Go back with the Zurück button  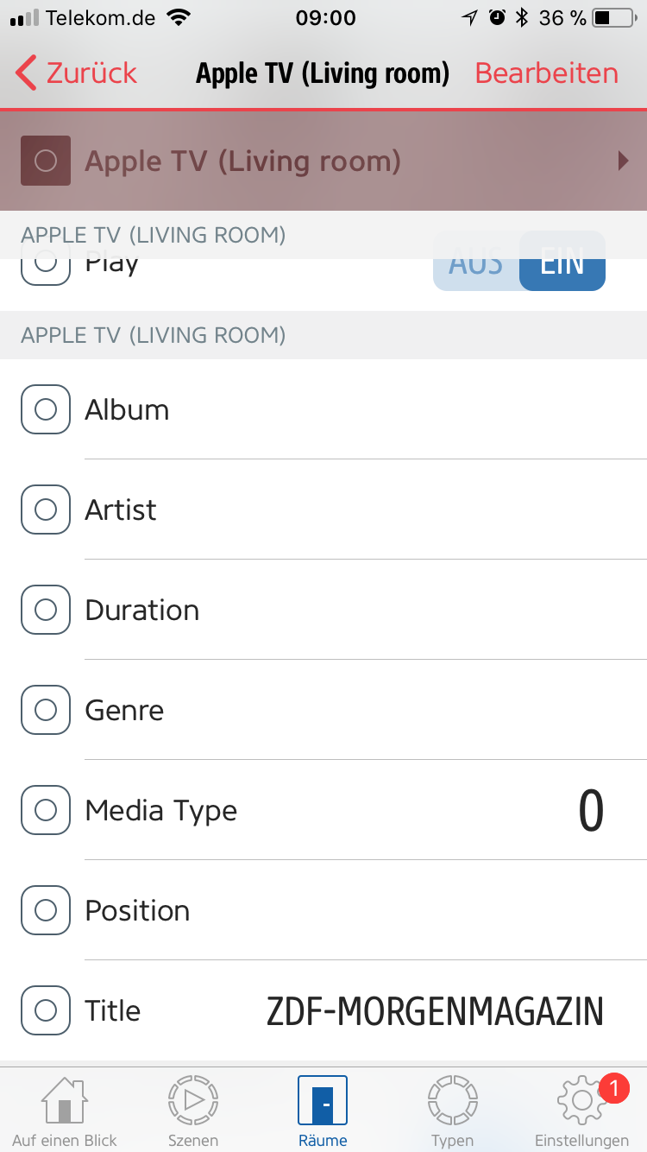(76, 73)
